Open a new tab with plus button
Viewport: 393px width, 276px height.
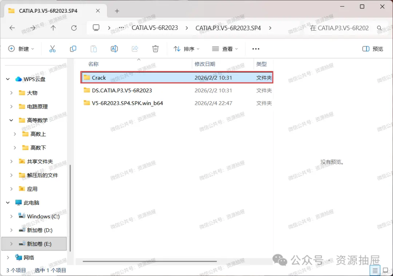click(x=117, y=11)
